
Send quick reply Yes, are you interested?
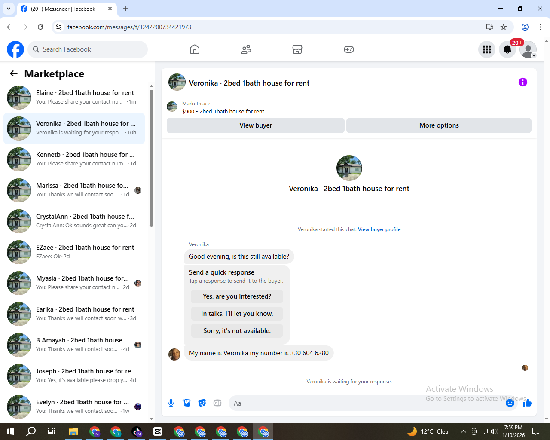pos(237,296)
